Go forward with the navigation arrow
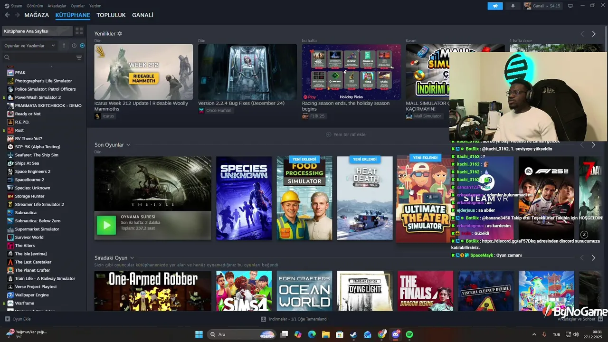 tap(18, 15)
